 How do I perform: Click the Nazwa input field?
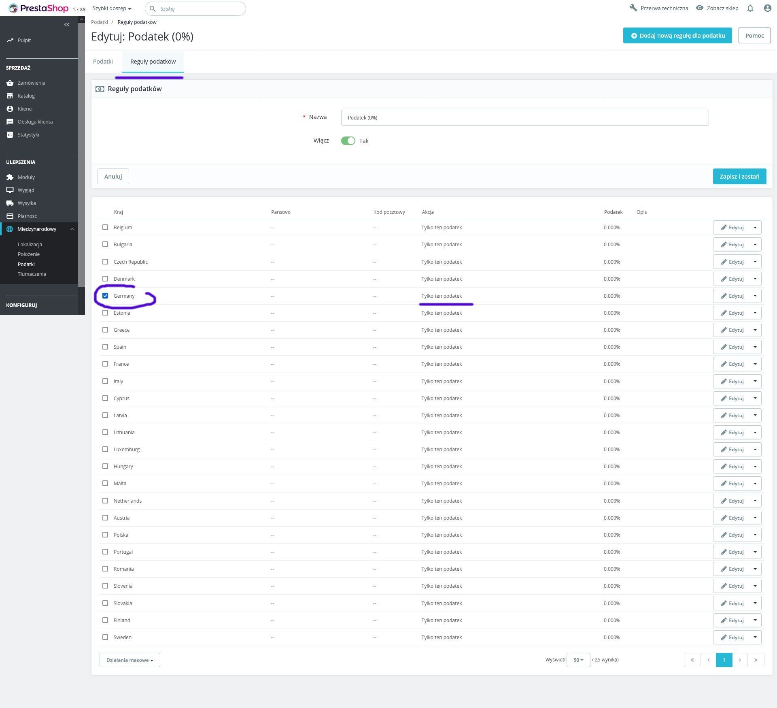coord(524,117)
